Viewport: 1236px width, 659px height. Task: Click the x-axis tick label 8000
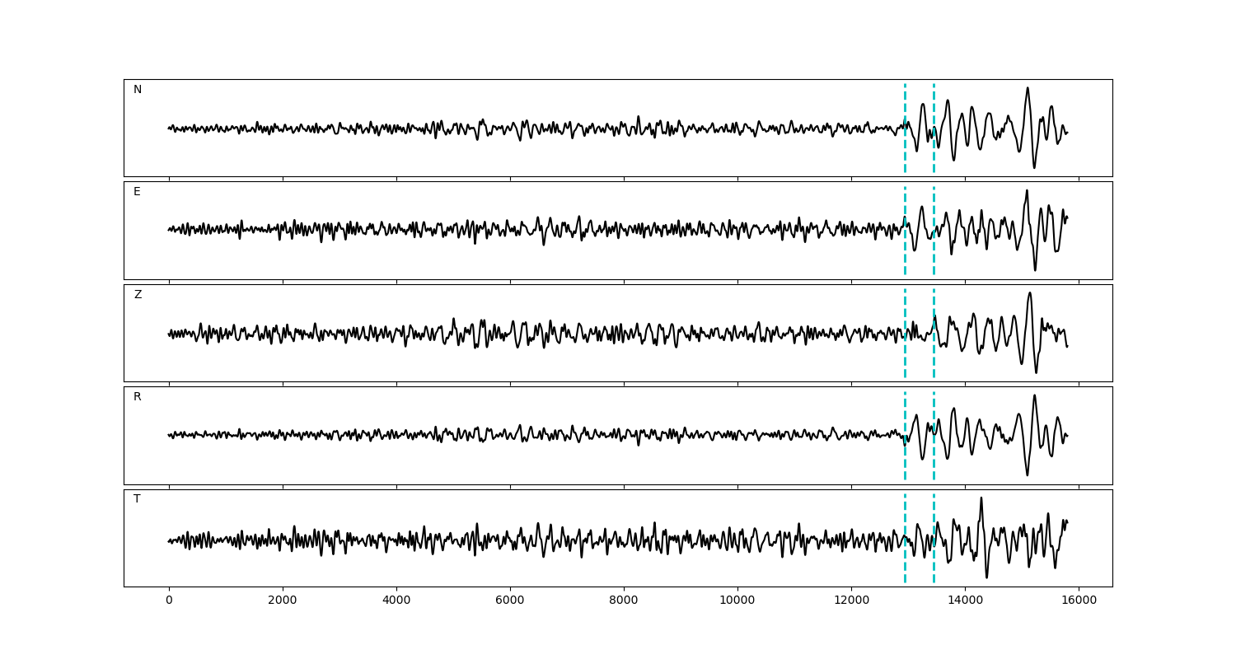pos(624,601)
